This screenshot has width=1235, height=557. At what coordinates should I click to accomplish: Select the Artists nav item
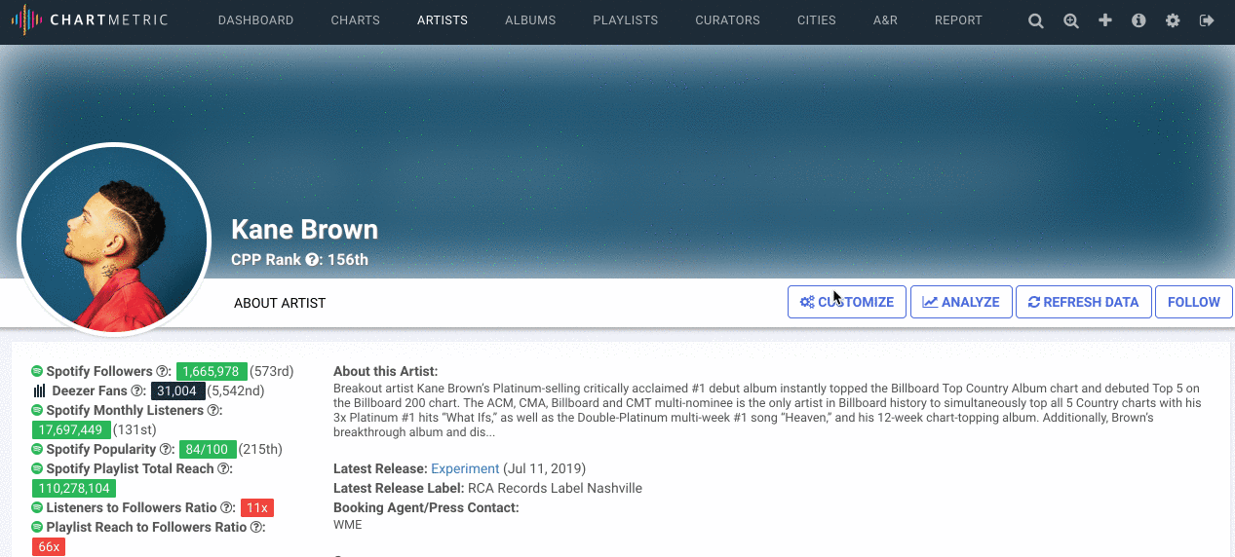(443, 20)
